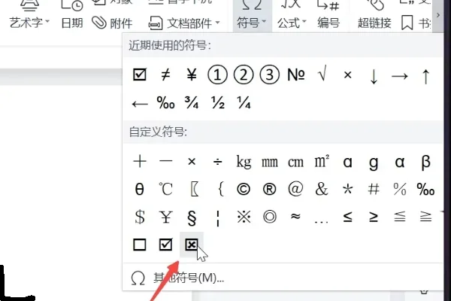Insert the long dash — custom symbol
This screenshot has height=301, width=451.
click(x=165, y=161)
